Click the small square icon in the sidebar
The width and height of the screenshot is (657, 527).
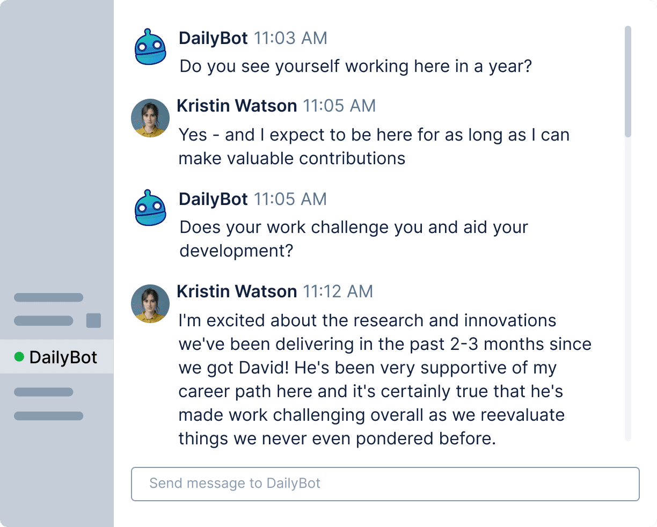[x=93, y=320]
